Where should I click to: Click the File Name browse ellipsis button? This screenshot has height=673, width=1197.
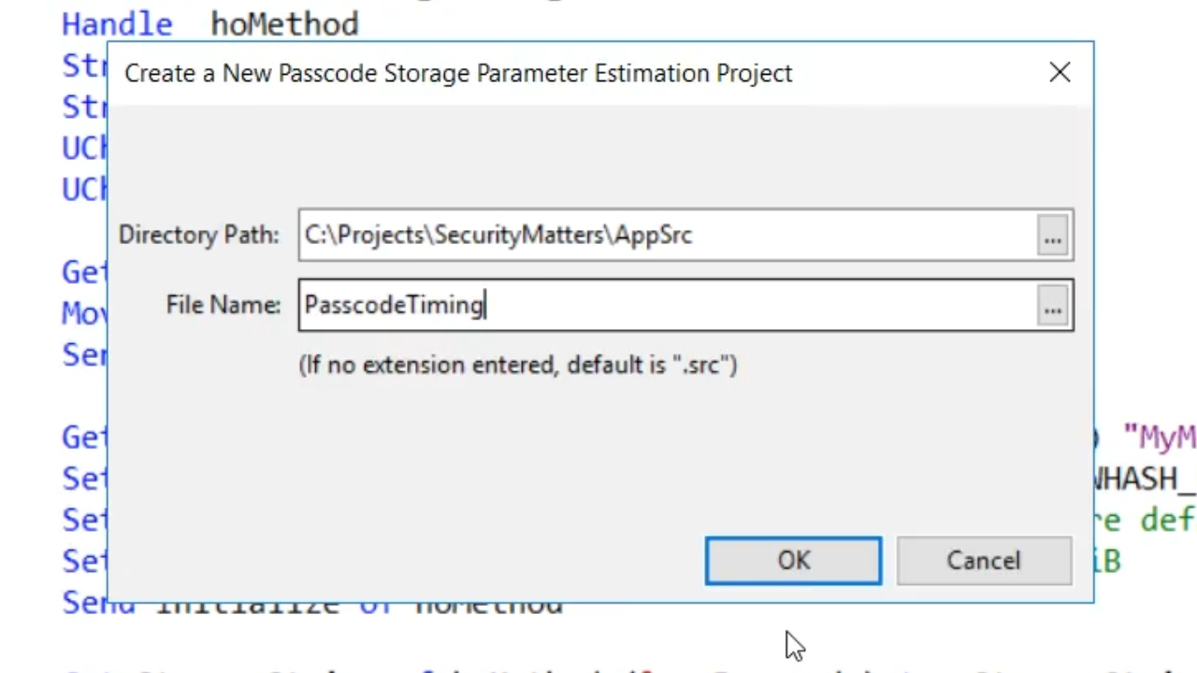pos(1053,306)
